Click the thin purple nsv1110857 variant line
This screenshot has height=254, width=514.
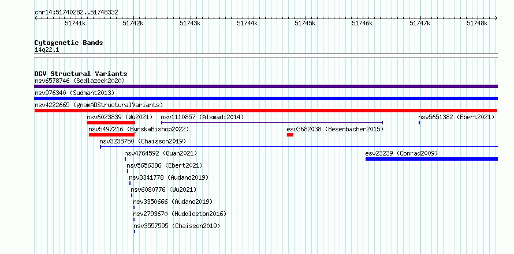(272, 123)
